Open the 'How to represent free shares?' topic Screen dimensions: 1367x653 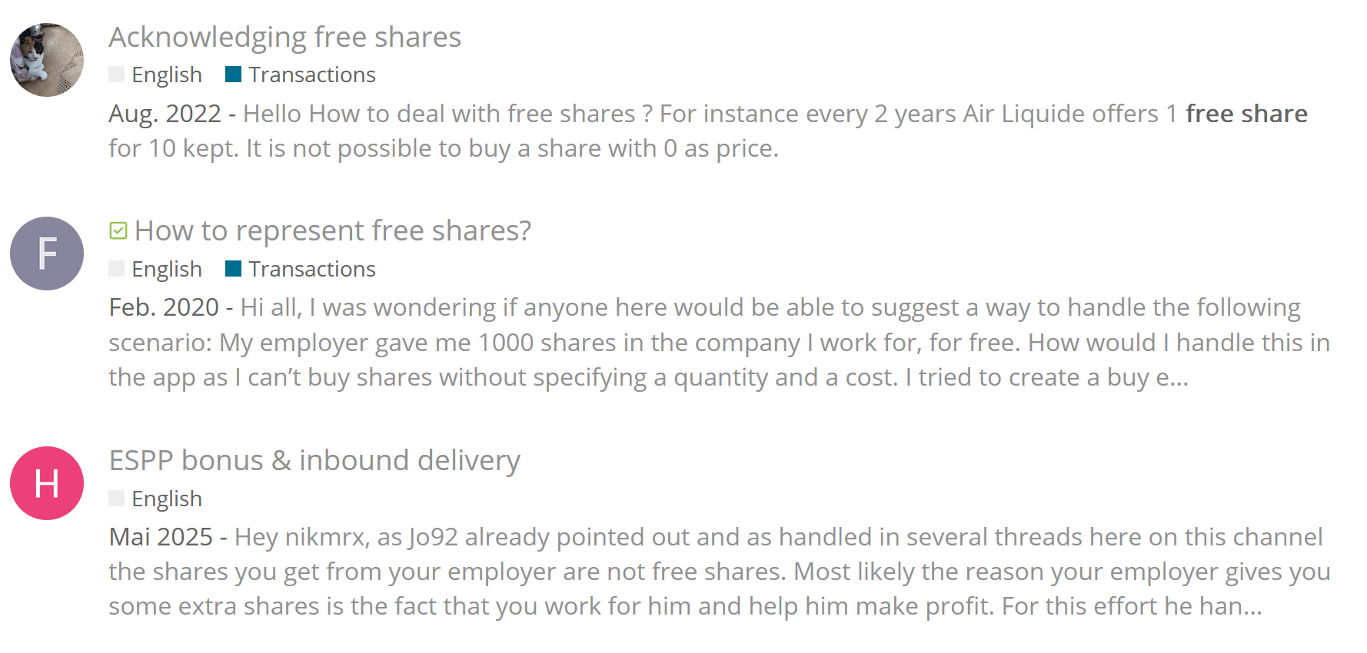click(x=332, y=230)
